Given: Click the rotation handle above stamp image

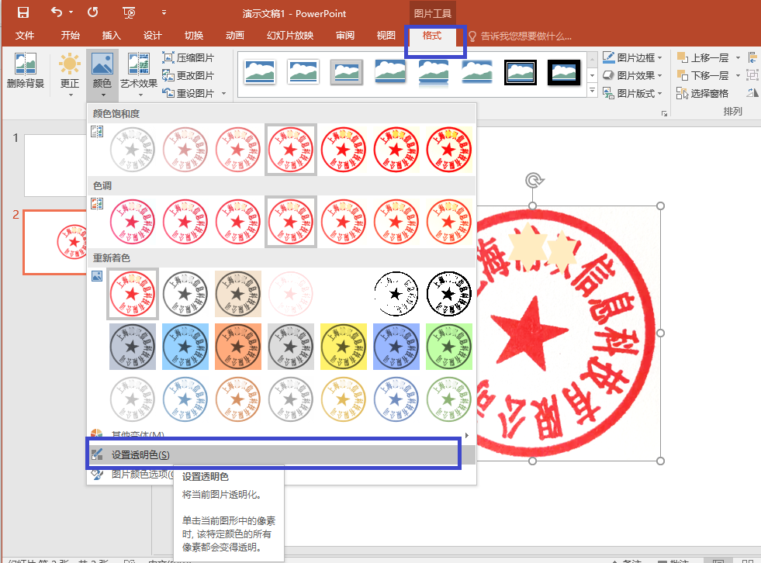Looking at the screenshot, I should point(534,180).
